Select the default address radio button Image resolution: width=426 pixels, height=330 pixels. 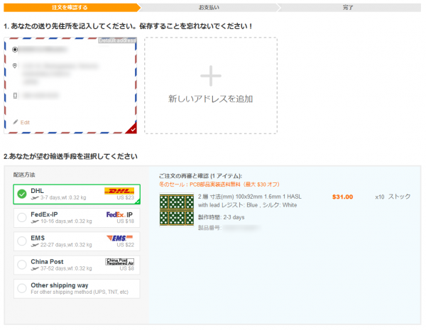(16, 50)
